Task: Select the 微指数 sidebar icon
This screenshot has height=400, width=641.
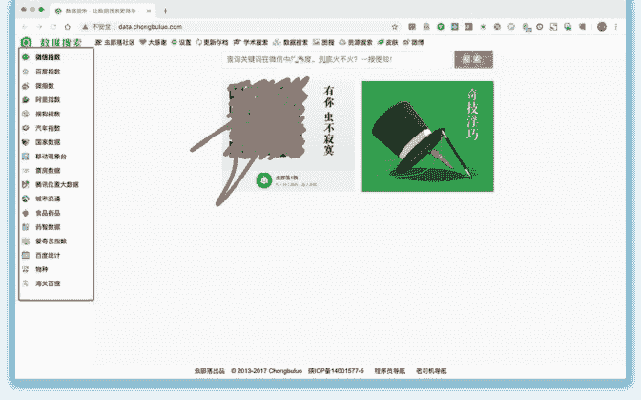Action: click(26, 86)
